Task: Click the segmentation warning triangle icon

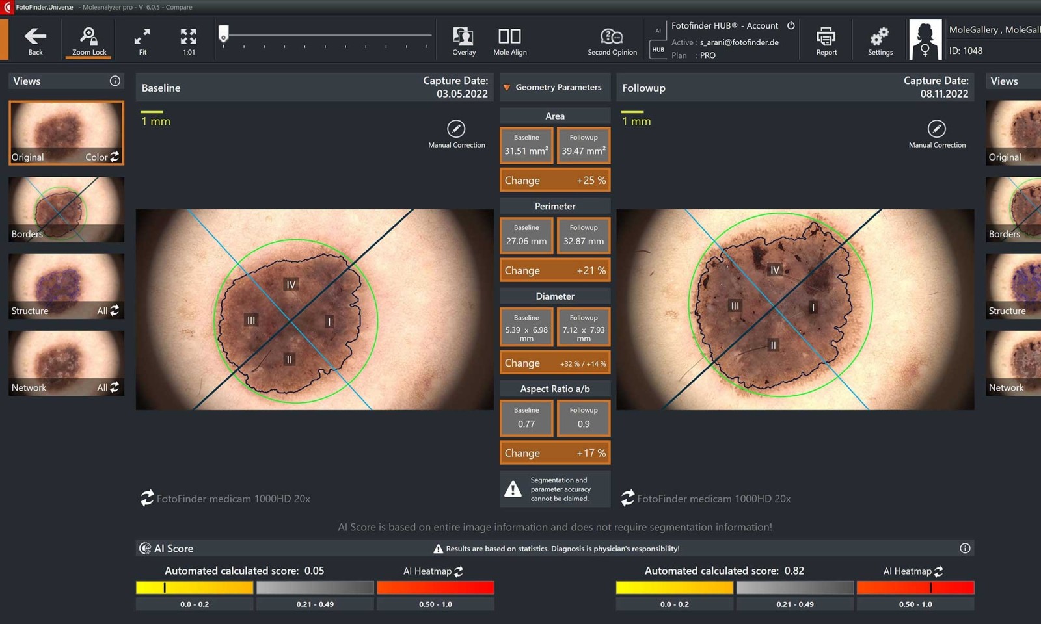Action: pyautogui.click(x=513, y=489)
